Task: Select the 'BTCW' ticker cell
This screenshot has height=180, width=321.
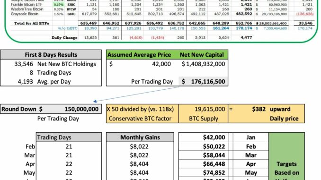Action: coord(71,9)
